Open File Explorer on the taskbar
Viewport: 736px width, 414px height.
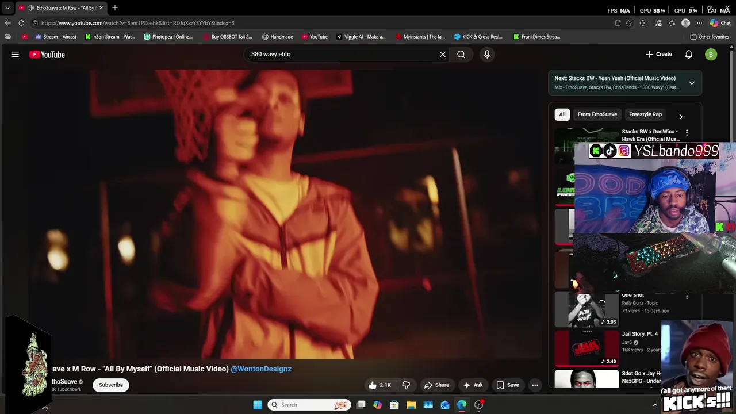411,405
